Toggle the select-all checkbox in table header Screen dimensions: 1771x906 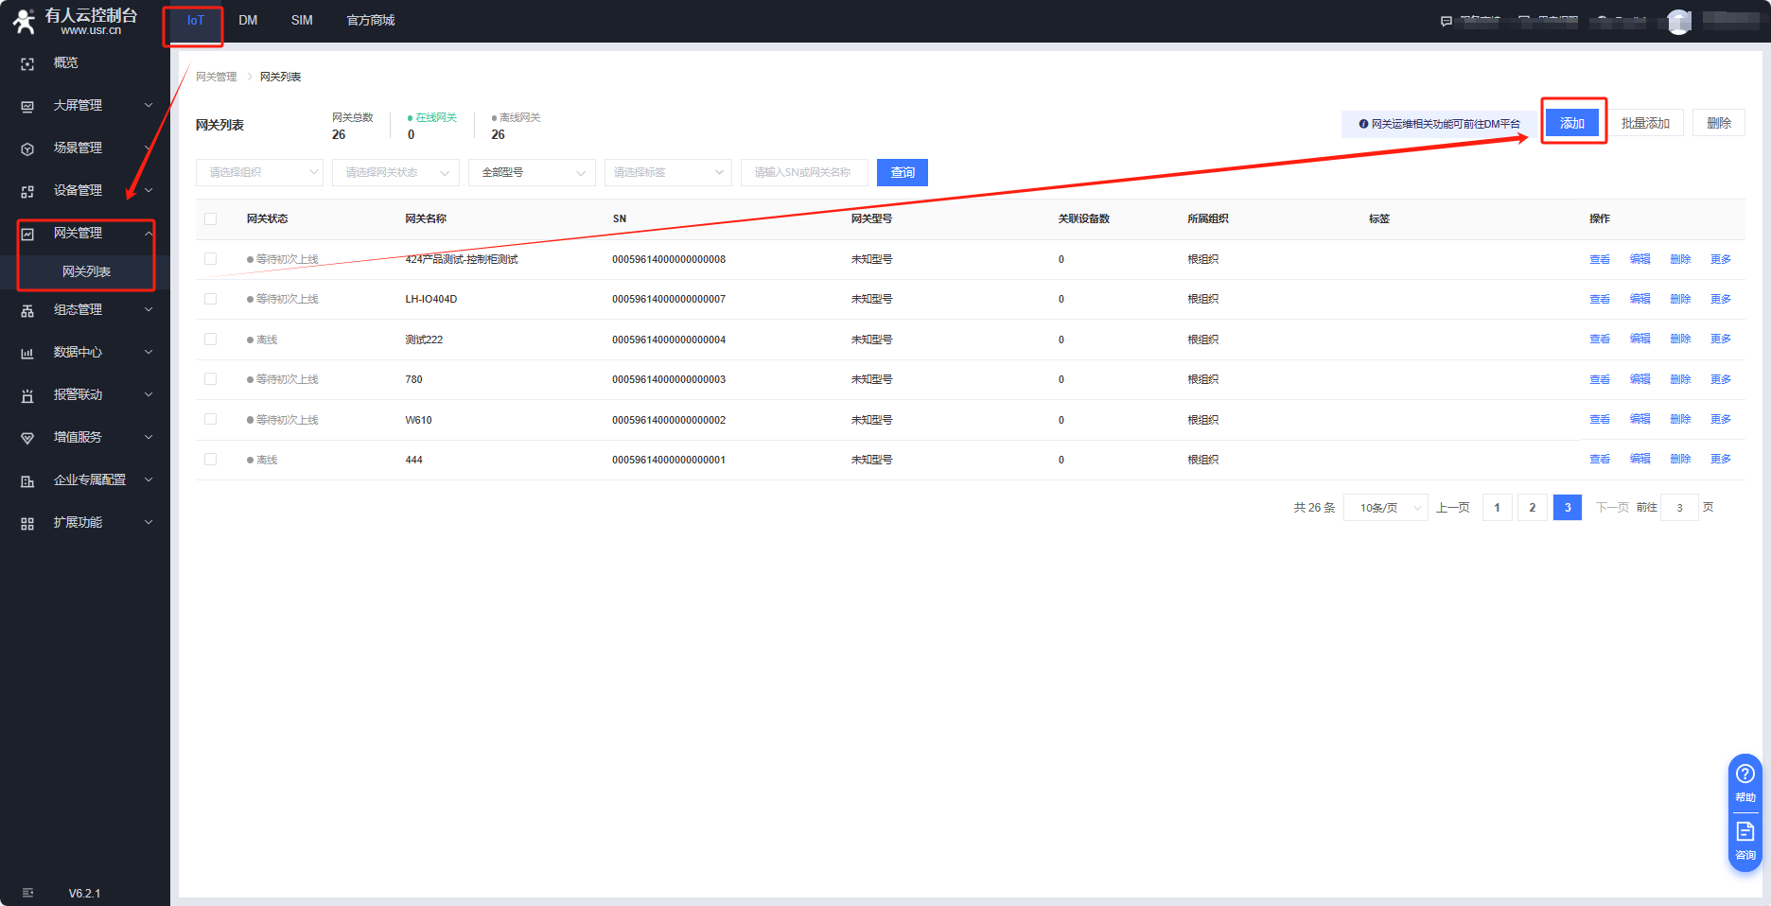click(x=211, y=218)
